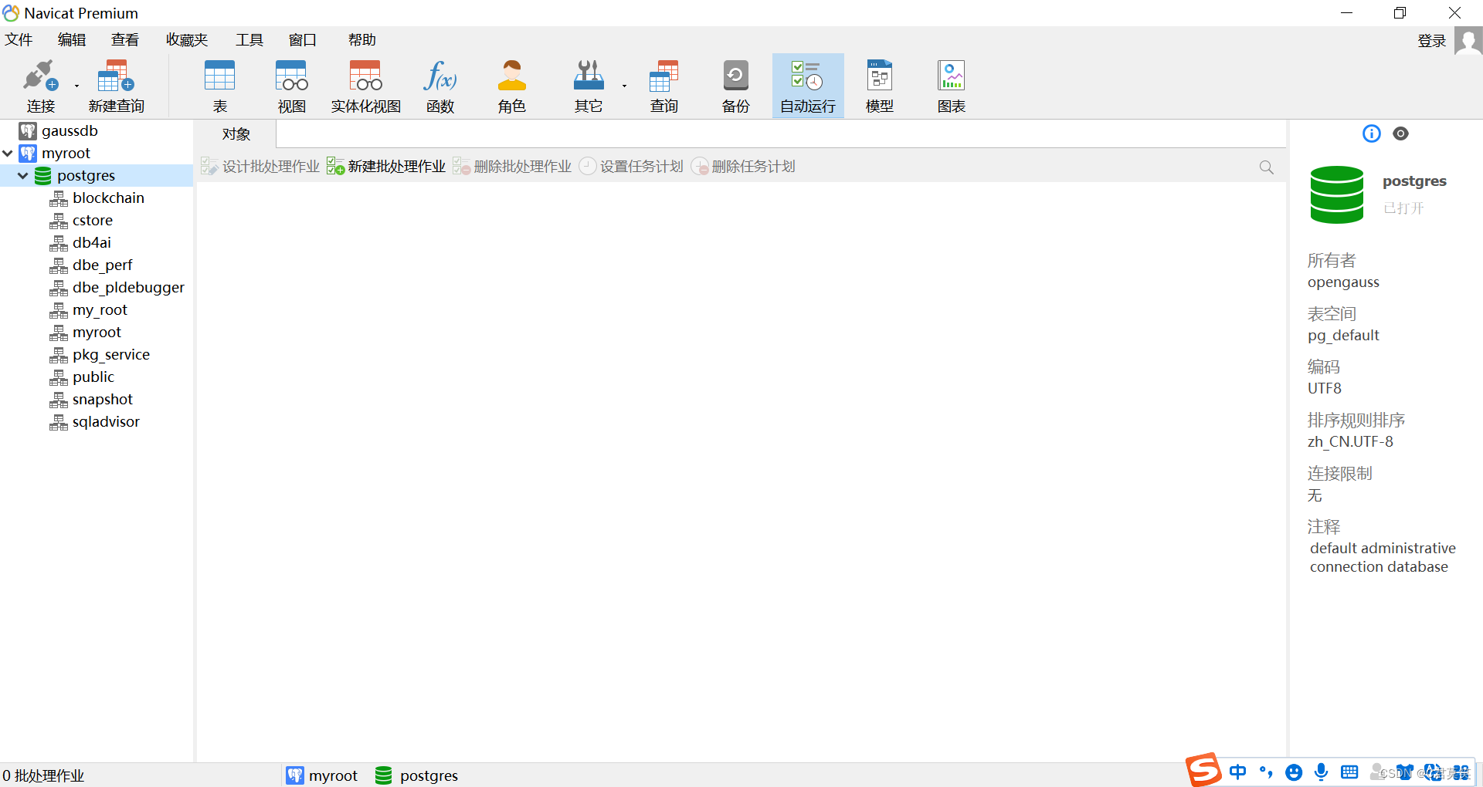This screenshot has width=1483, height=787.
Task: Open the 模型 (Model) tool
Action: [879, 86]
